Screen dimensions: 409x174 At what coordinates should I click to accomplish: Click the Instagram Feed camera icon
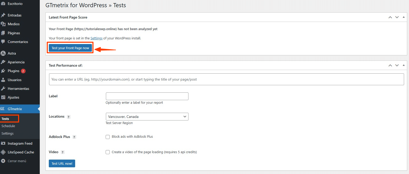pos(3,143)
